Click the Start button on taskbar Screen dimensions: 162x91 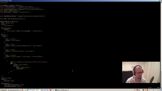point(3,90)
